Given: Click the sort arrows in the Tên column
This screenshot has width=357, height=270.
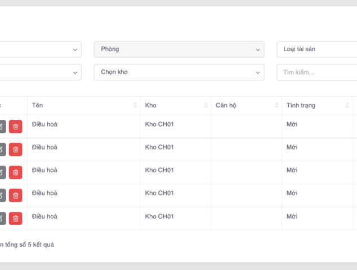Looking at the screenshot, I should (135, 106).
